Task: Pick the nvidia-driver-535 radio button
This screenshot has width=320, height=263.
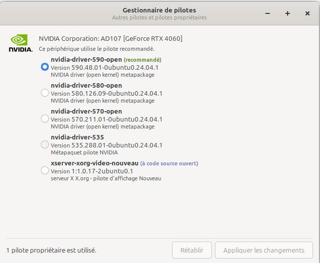Action: pyautogui.click(x=45, y=144)
